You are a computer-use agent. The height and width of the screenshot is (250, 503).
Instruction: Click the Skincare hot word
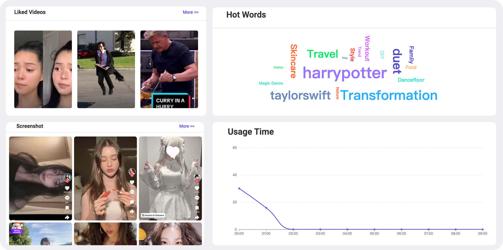pyautogui.click(x=294, y=61)
